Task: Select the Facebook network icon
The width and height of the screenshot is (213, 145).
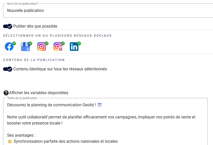Action: coord(9,47)
